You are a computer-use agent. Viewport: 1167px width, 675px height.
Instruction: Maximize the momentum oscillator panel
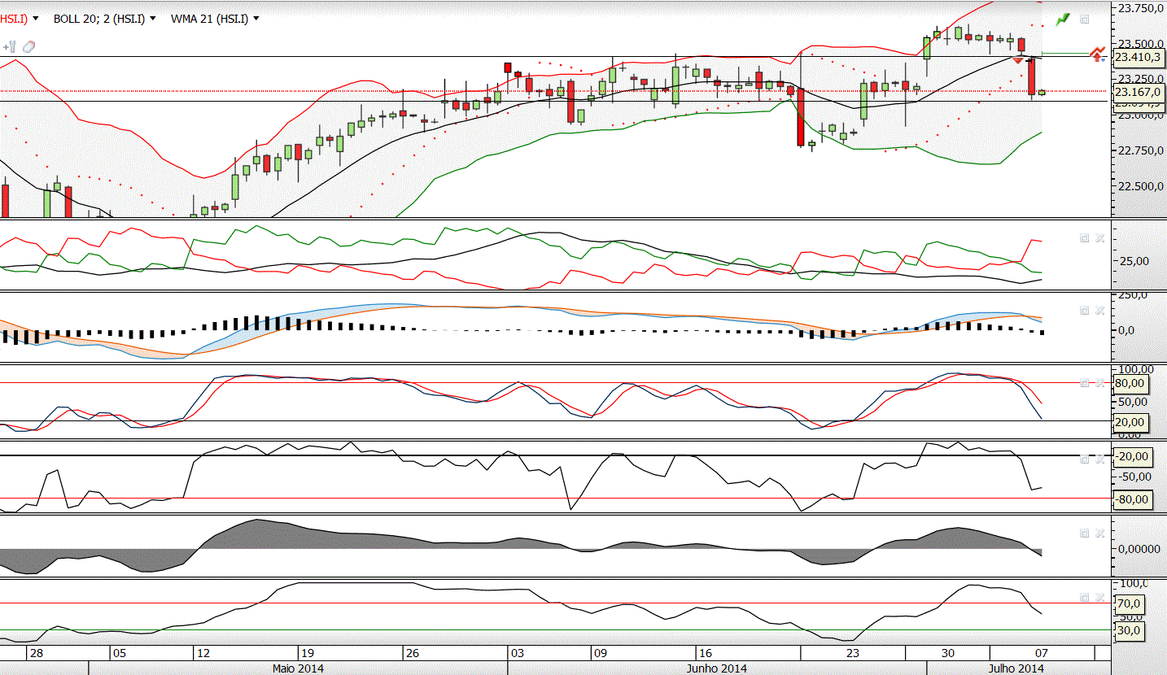1084,533
